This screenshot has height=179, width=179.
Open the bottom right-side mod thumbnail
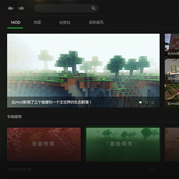click(x=172, y=95)
